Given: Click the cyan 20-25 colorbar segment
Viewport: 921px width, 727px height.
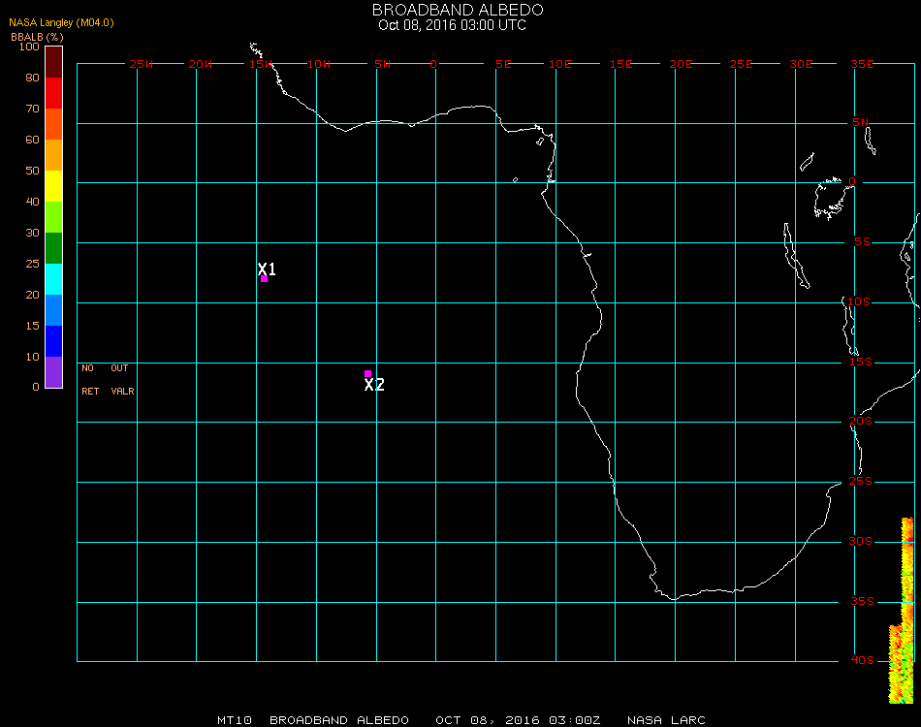Looking at the screenshot, I should (53, 279).
